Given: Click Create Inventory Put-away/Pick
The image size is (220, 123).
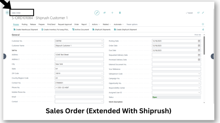Looking at the screenshot, I should [x=55, y=30].
